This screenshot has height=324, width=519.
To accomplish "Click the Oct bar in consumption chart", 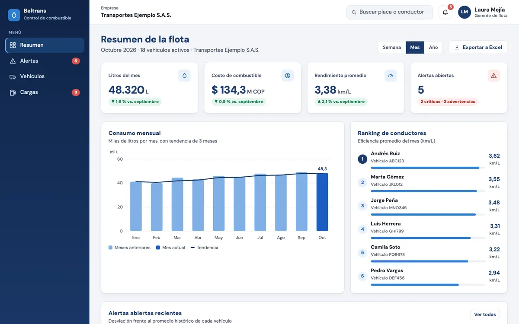I will [322, 202].
